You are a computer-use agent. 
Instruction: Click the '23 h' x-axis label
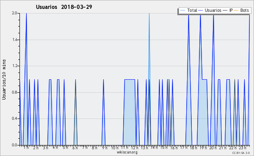[243, 148]
